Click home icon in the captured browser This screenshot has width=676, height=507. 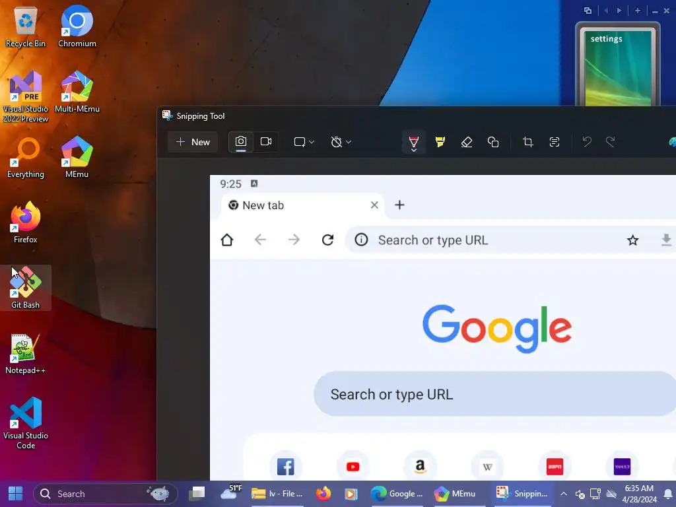pyautogui.click(x=227, y=240)
